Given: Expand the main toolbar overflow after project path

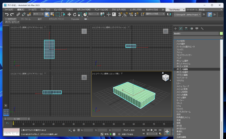Looking at the screenshot, I should coord(204,14).
